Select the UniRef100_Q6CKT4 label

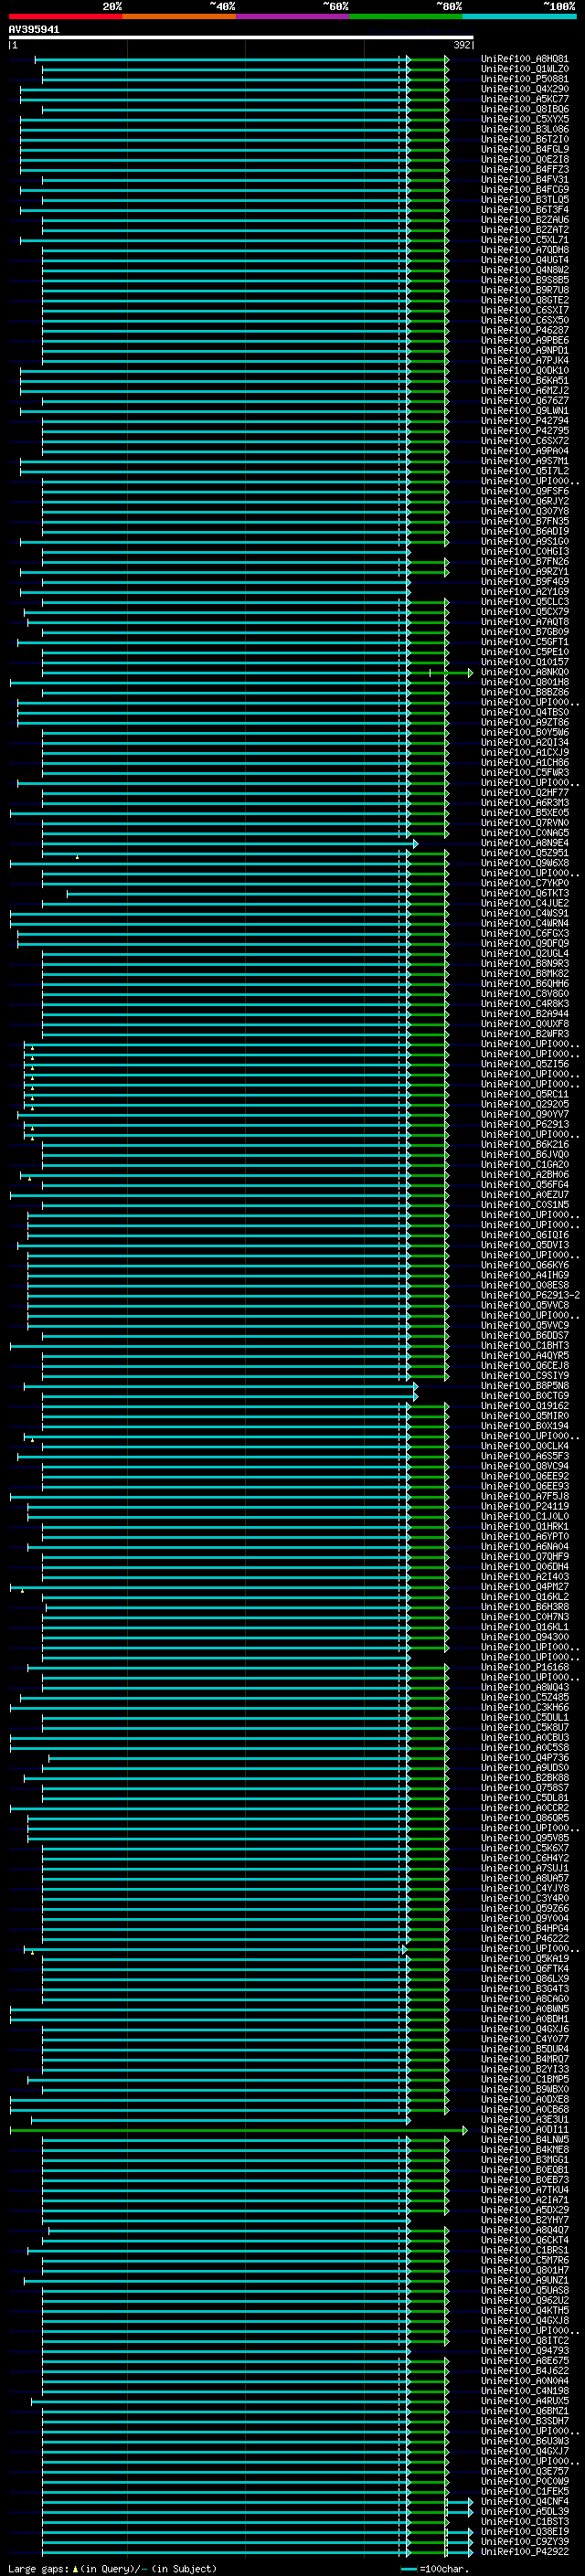(525, 2241)
